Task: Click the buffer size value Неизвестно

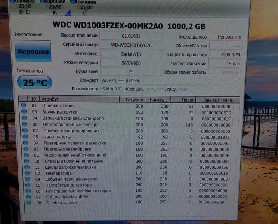Action: (226, 37)
